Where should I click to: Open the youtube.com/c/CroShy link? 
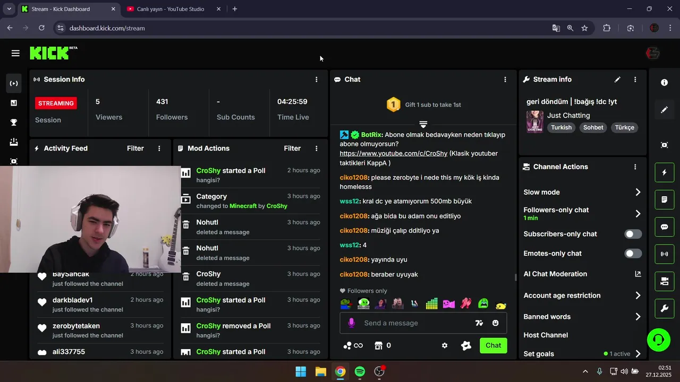pos(394,154)
